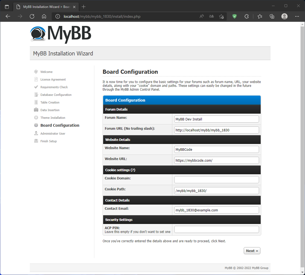Click the Administrator User person icon
Screen dimensions: 305x275
[x=36, y=134]
